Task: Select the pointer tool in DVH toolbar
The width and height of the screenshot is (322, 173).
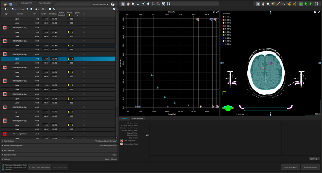Action: click(x=123, y=4)
